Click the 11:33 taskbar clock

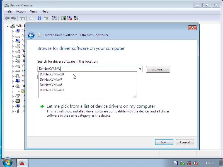[209, 163]
